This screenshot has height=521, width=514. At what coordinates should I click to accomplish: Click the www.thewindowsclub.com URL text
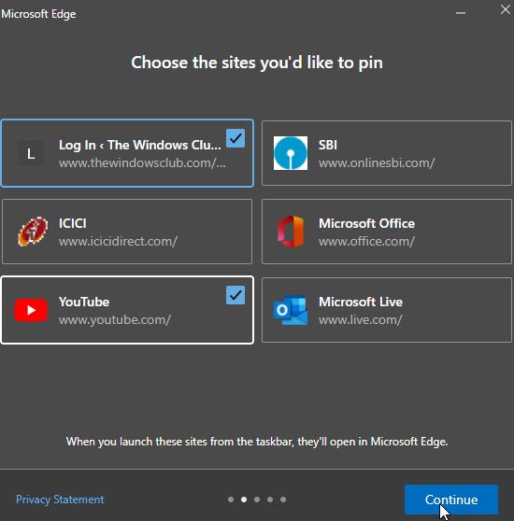coord(142,162)
